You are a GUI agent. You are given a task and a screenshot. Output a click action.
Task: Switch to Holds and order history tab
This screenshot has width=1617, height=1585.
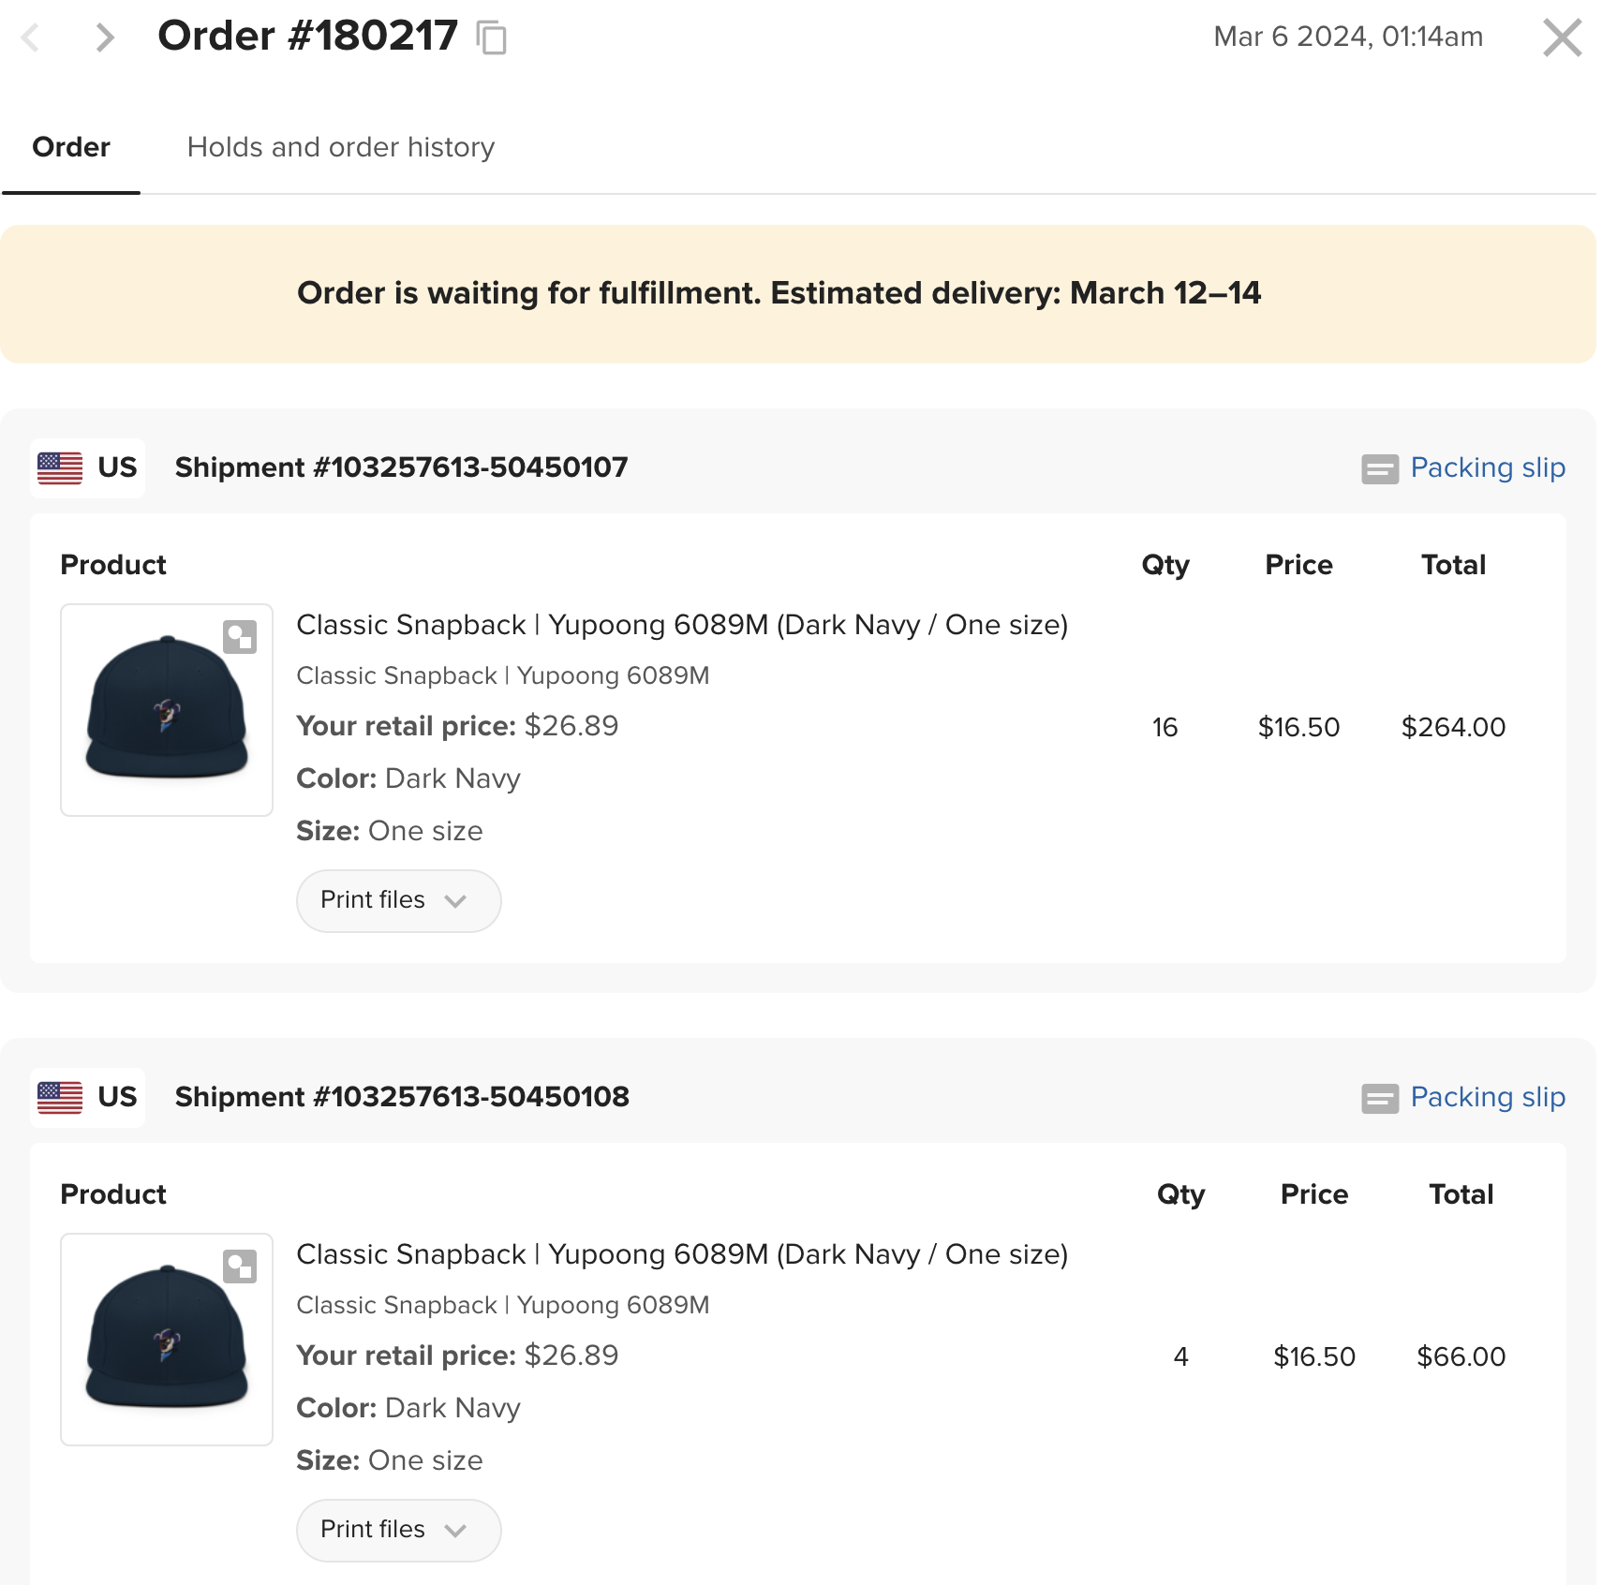click(341, 147)
